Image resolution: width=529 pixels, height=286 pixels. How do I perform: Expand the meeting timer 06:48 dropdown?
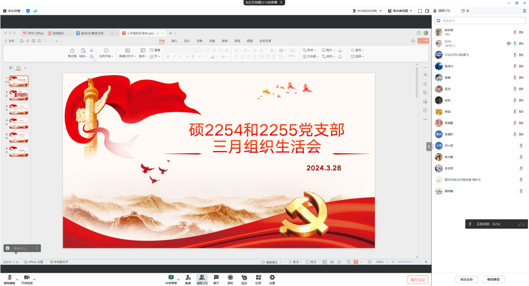[x=380, y=11]
